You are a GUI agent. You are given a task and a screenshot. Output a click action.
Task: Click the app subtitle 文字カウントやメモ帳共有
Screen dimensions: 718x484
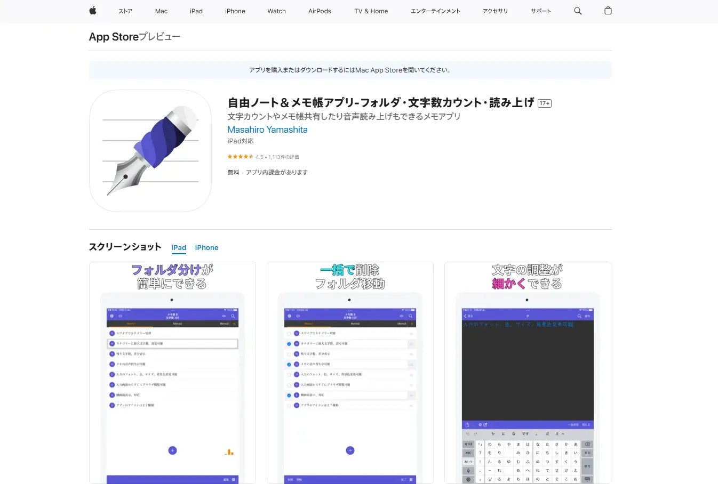click(x=344, y=116)
